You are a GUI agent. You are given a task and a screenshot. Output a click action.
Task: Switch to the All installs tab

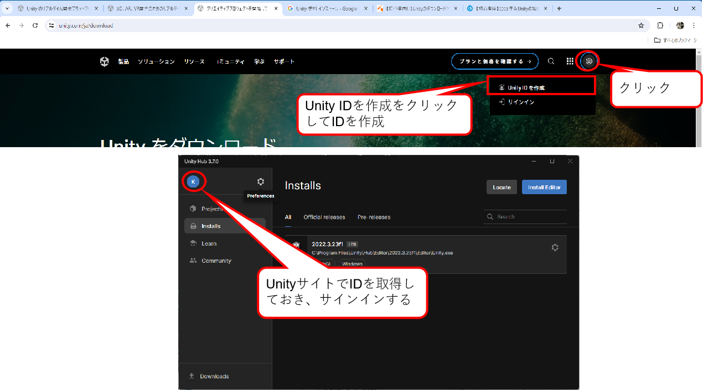tap(288, 217)
